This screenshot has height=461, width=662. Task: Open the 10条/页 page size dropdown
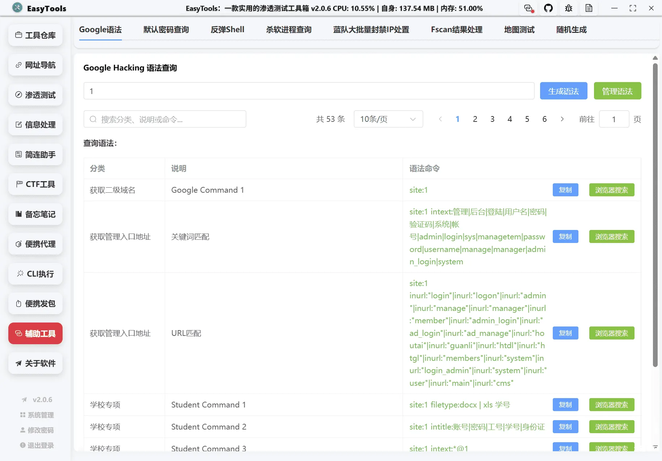tap(388, 119)
